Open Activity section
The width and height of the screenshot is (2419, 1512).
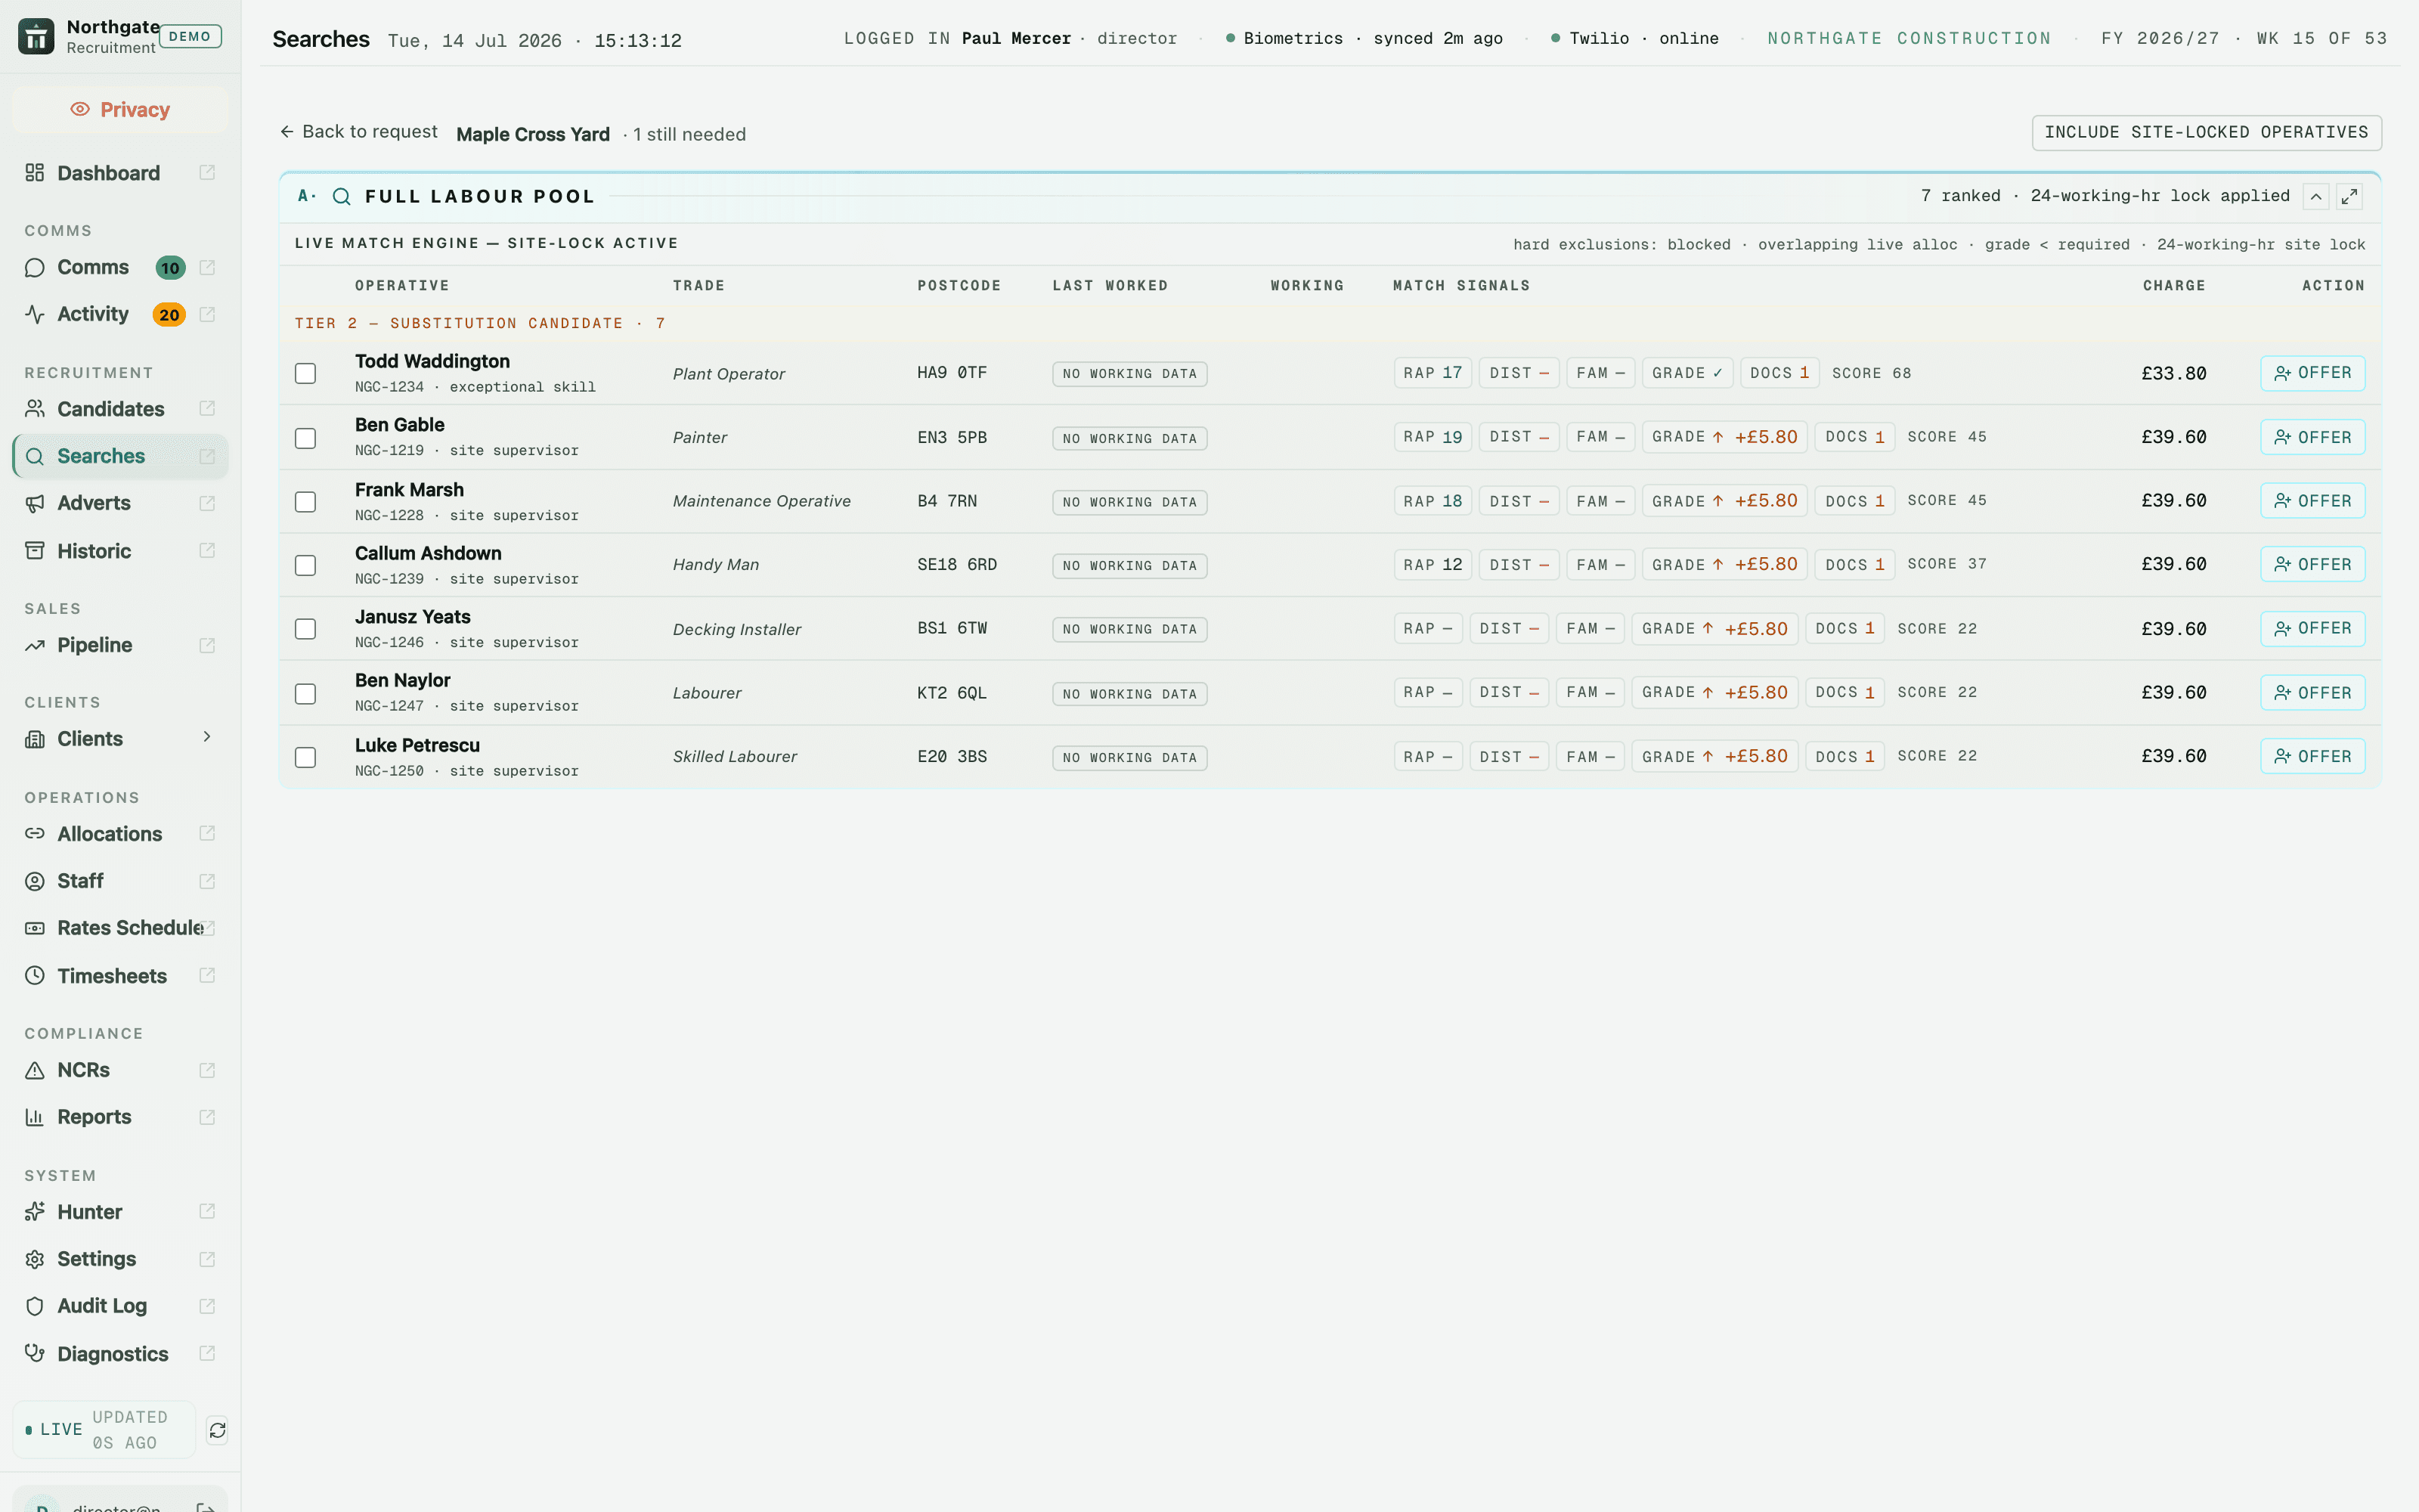[x=93, y=314]
